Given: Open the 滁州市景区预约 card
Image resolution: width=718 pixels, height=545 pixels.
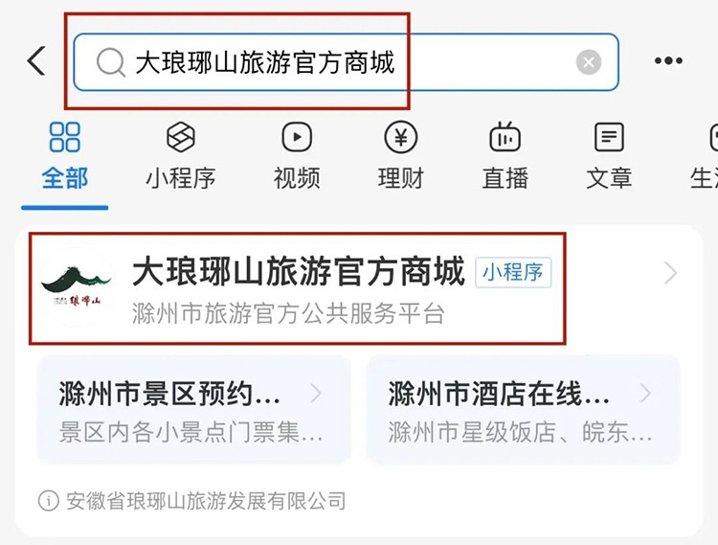Looking at the screenshot, I should click(x=193, y=410).
